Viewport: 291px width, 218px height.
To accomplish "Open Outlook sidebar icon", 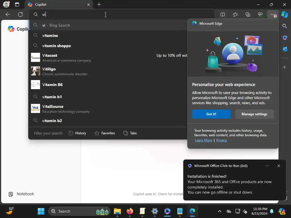I will [284, 49].
